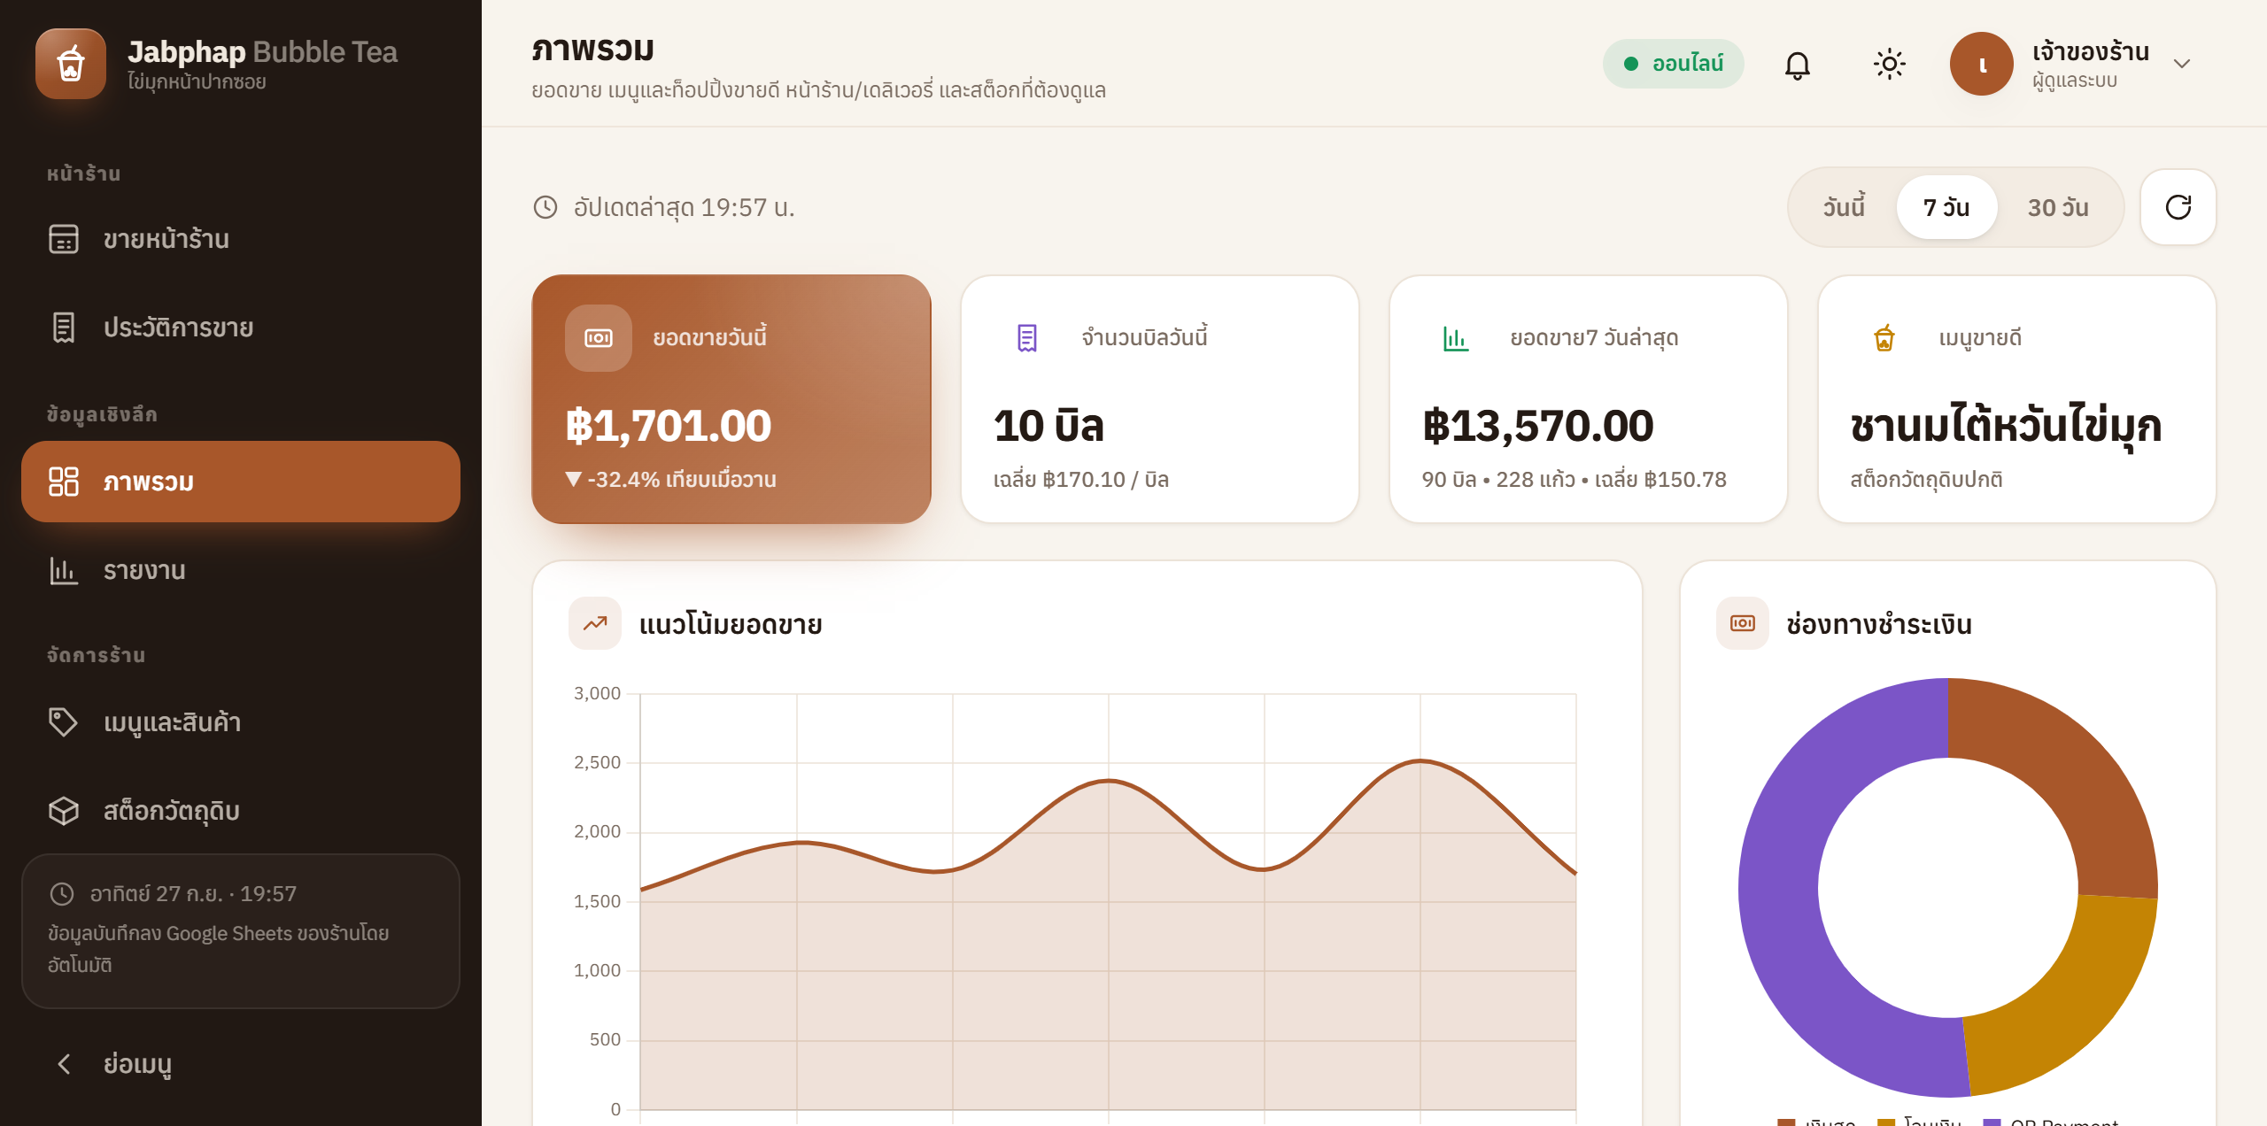Collapse sidebar with ย่อเมนู

[241, 1064]
